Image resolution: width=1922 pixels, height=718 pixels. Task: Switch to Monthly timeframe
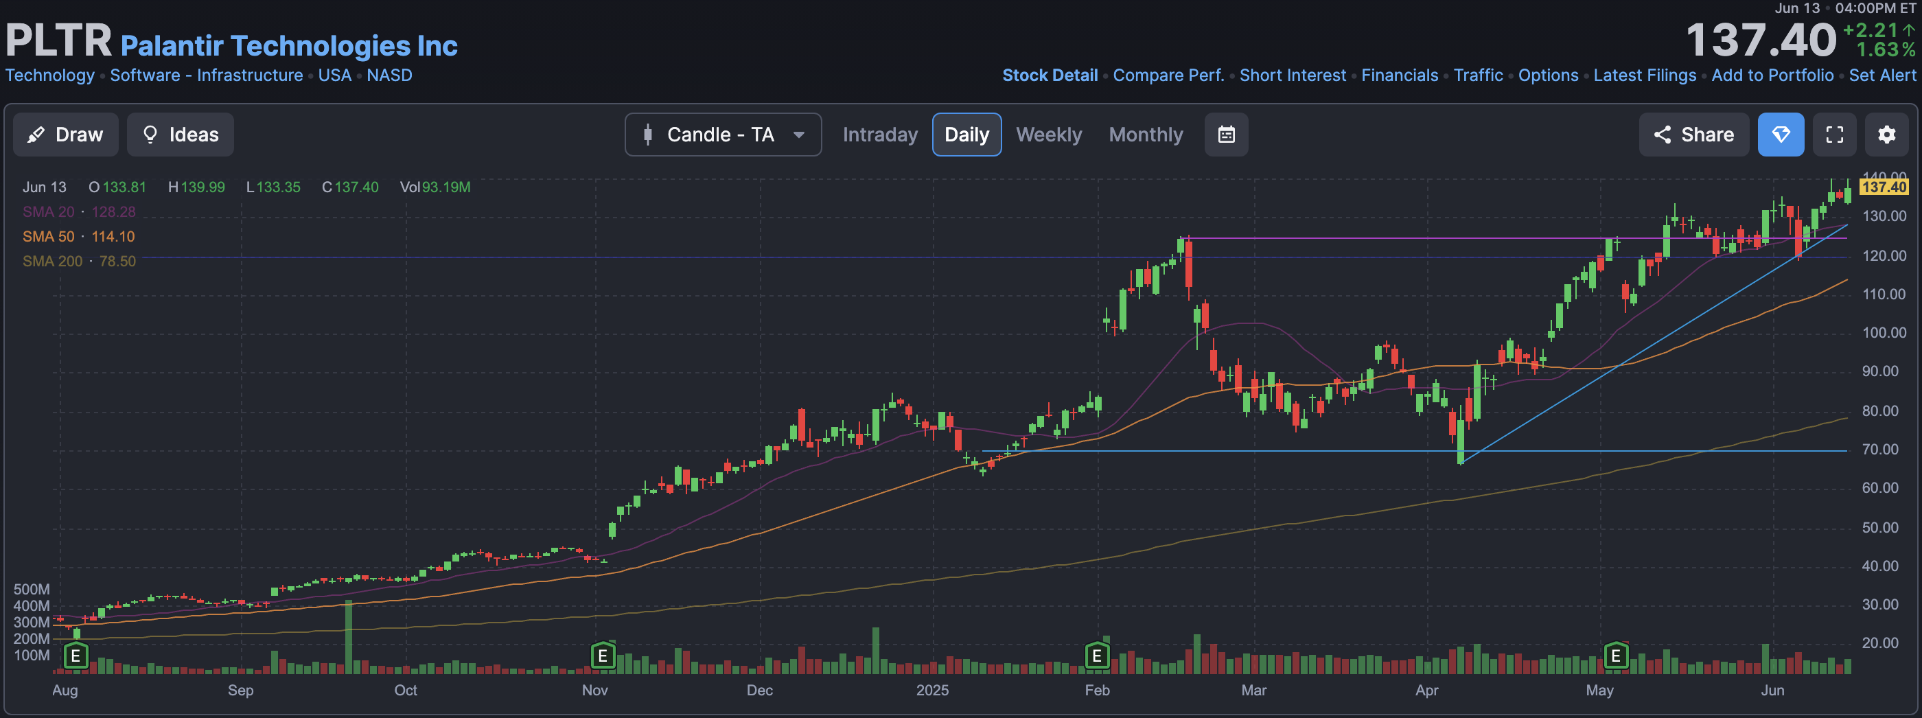[1145, 135]
